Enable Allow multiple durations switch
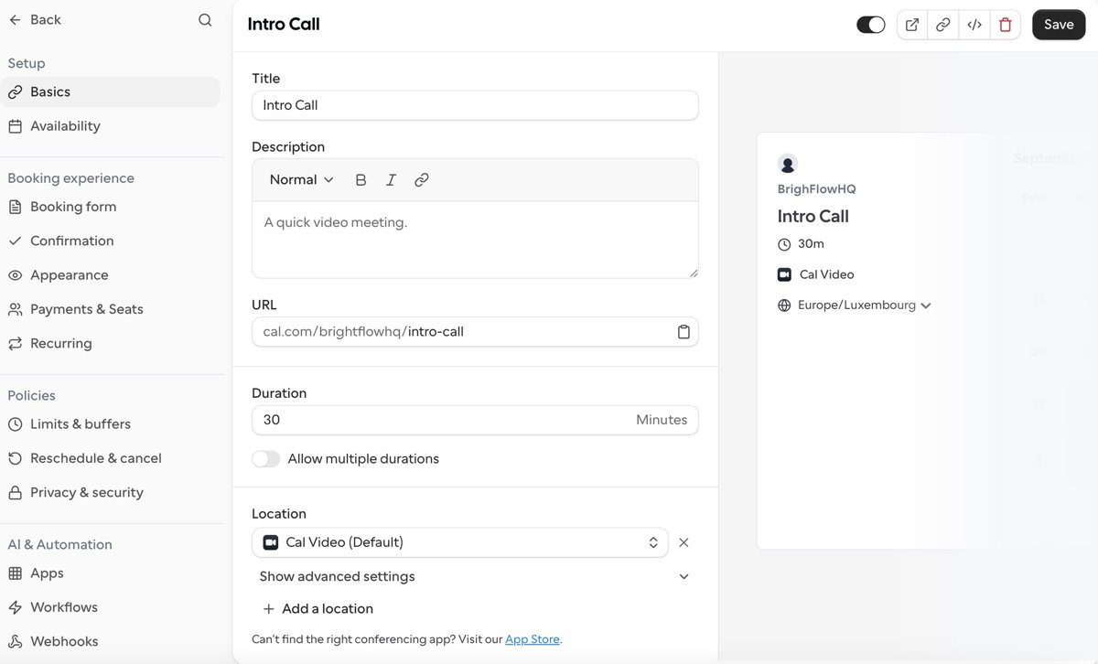This screenshot has height=664, width=1098. pos(266,459)
